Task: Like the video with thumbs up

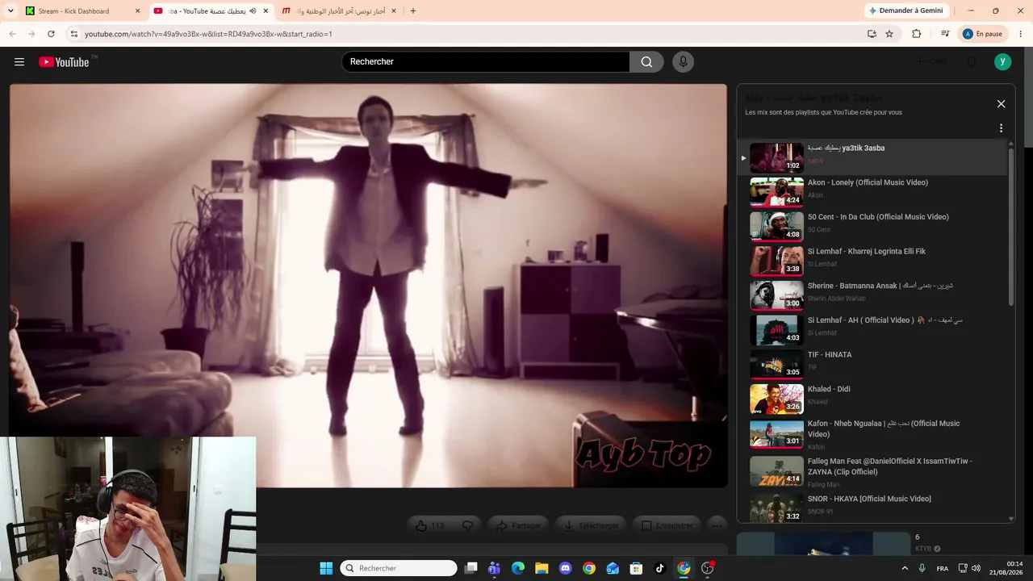Action: tap(430, 526)
